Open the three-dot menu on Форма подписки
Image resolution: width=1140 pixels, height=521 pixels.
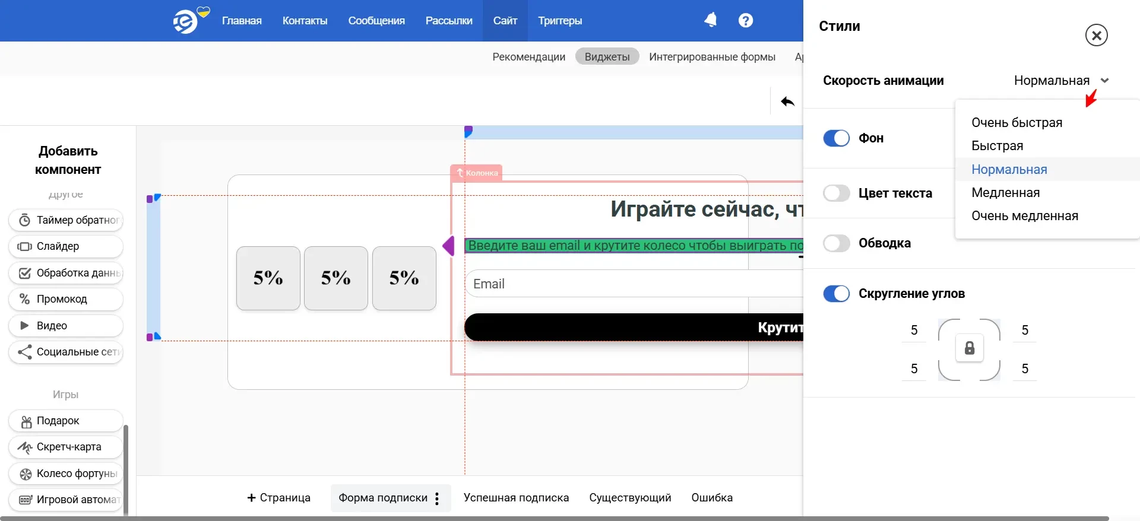click(437, 498)
